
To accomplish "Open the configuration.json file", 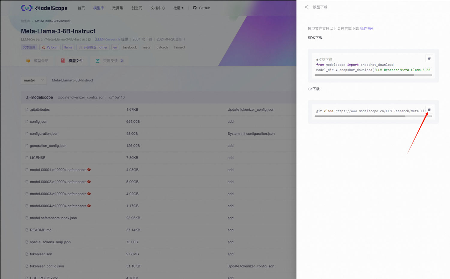I will pos(44,134).
